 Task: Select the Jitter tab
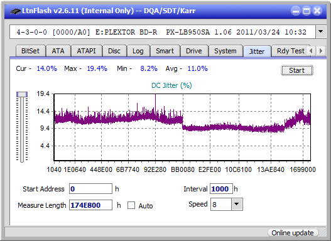coord(257,51)
